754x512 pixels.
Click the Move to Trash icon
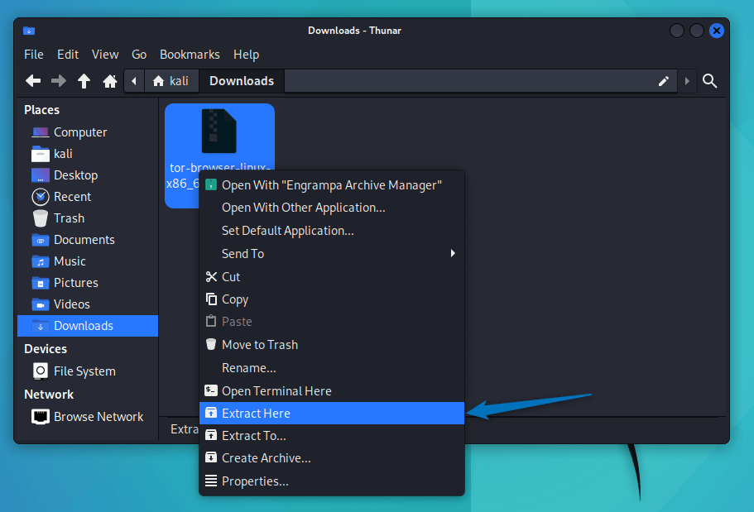(x=211, y=344)
